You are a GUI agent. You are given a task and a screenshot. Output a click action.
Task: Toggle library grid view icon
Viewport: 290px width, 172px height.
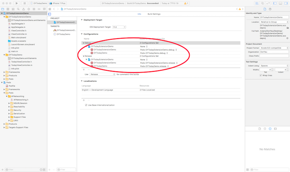(x=248, y=169)
